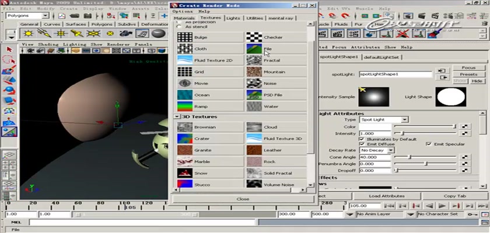490x233 pixels.
Task: Create a Brownian 3D texture
Action: pos(210,127)
